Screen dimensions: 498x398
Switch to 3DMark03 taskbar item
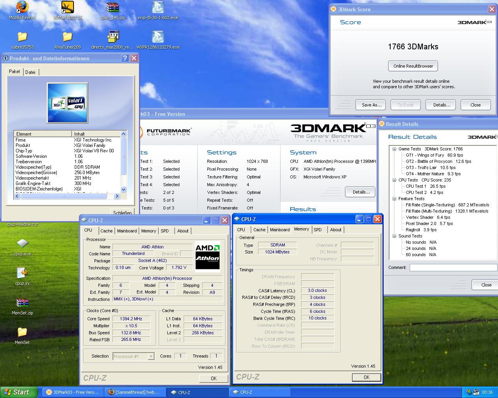pos(73,392)
